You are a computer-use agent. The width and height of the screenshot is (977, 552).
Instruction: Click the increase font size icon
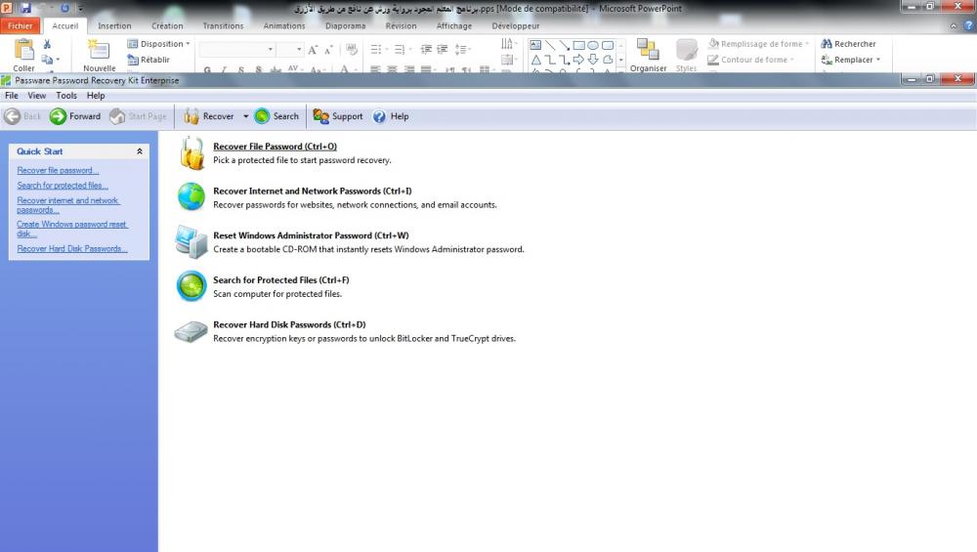(x=313, y=49)
